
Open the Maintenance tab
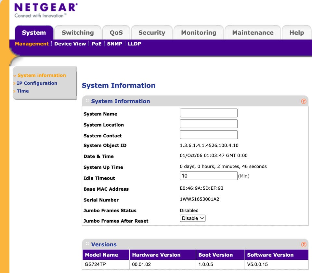253,33
